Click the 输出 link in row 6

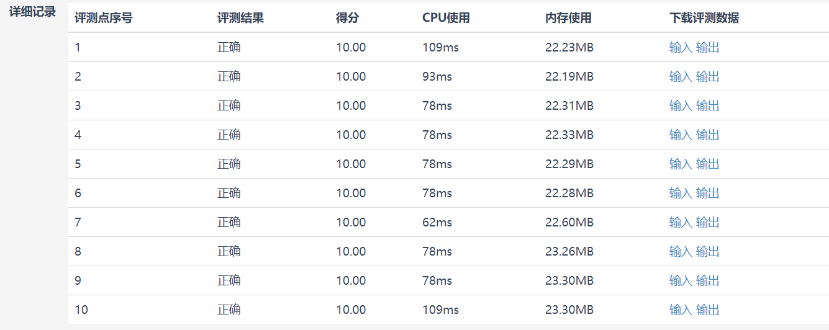[707, 193]
